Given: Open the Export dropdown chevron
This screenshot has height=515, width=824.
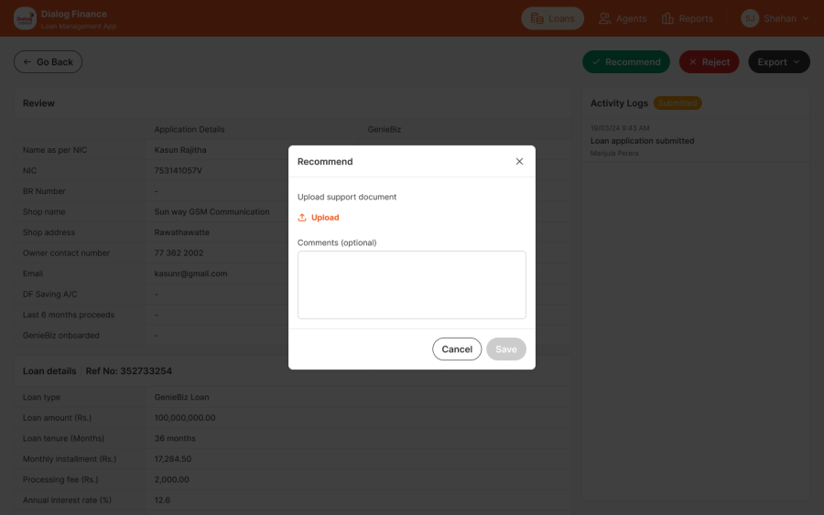Looking at the screenshot, I should [797, 62].
